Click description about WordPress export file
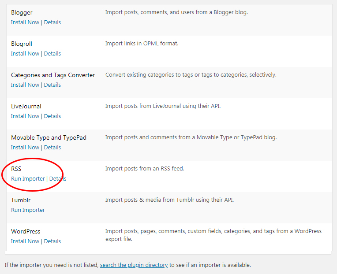Image resolution: width=337 pixels, height=274 pixels. [213, 235]
